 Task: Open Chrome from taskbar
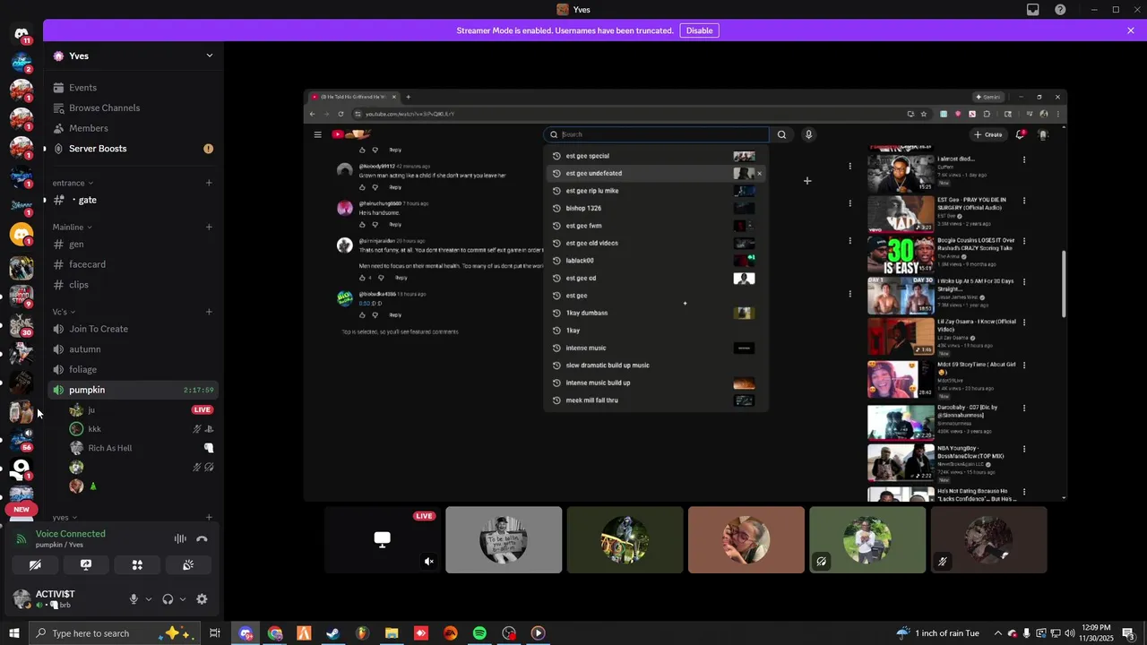[275, 633]
